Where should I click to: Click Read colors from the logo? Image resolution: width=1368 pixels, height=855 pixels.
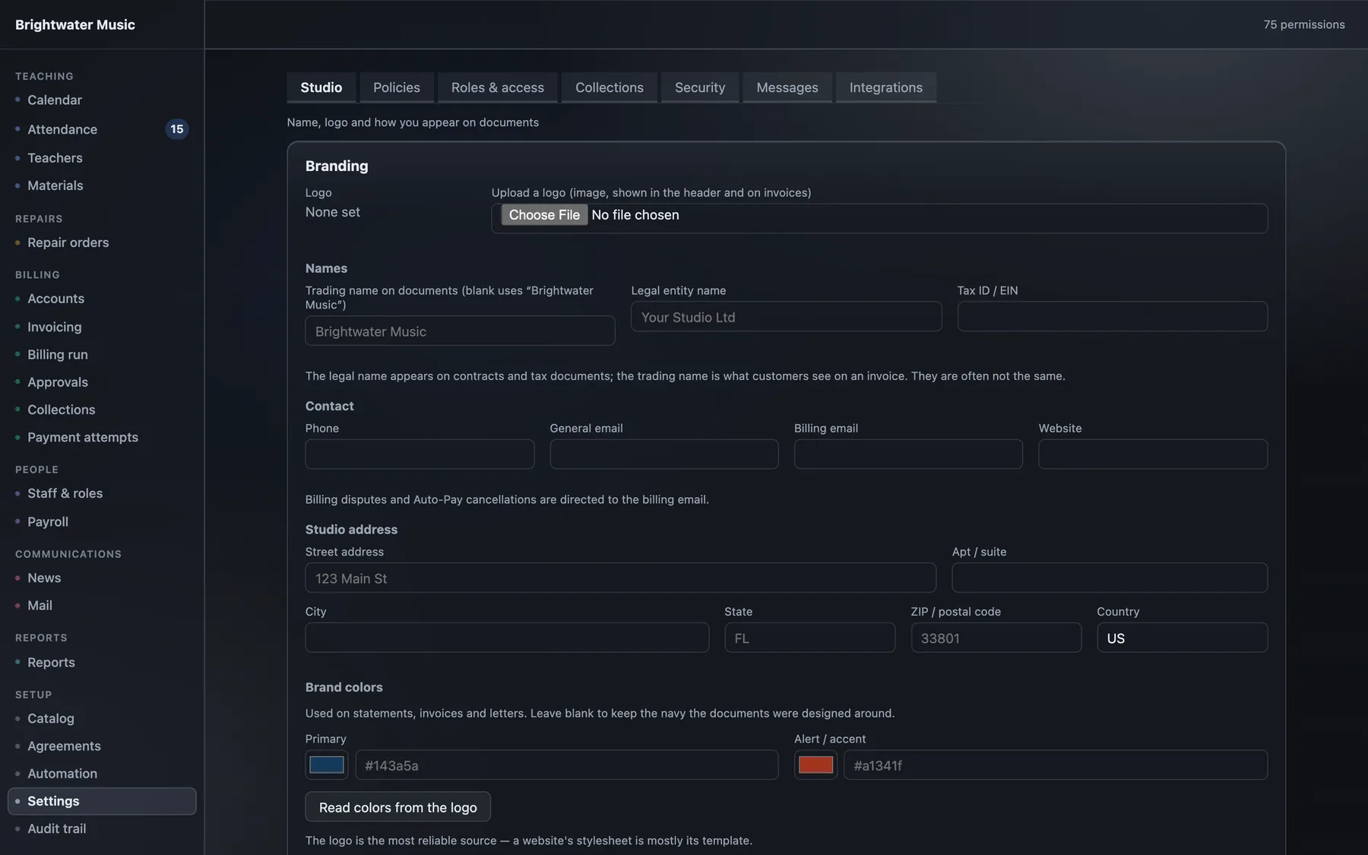click(x=398, y=807)
